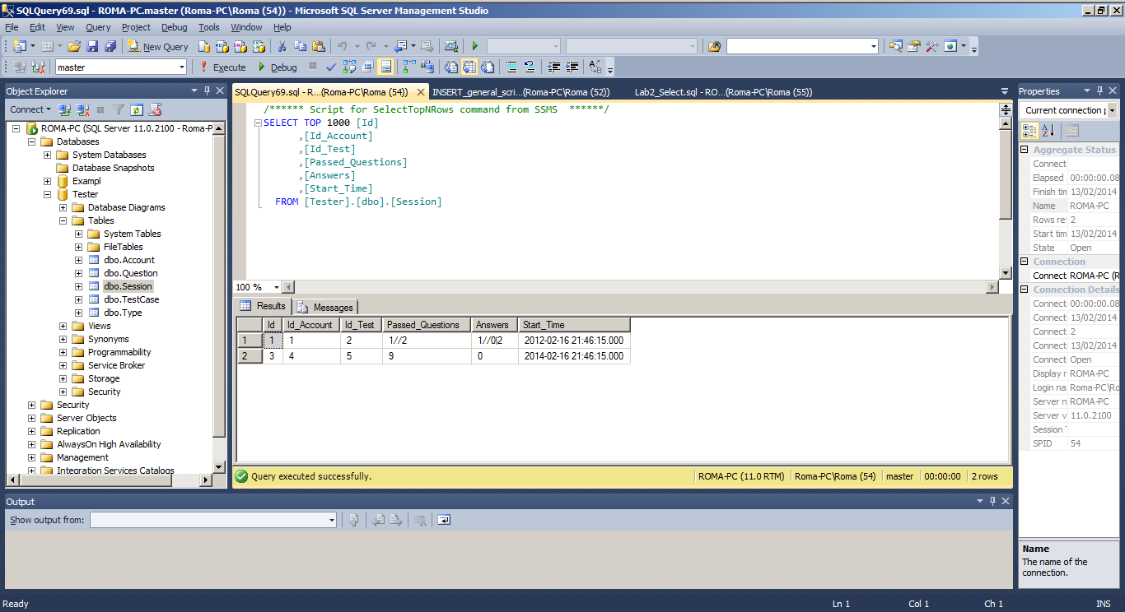Select the Results tab

click(263, 306)
